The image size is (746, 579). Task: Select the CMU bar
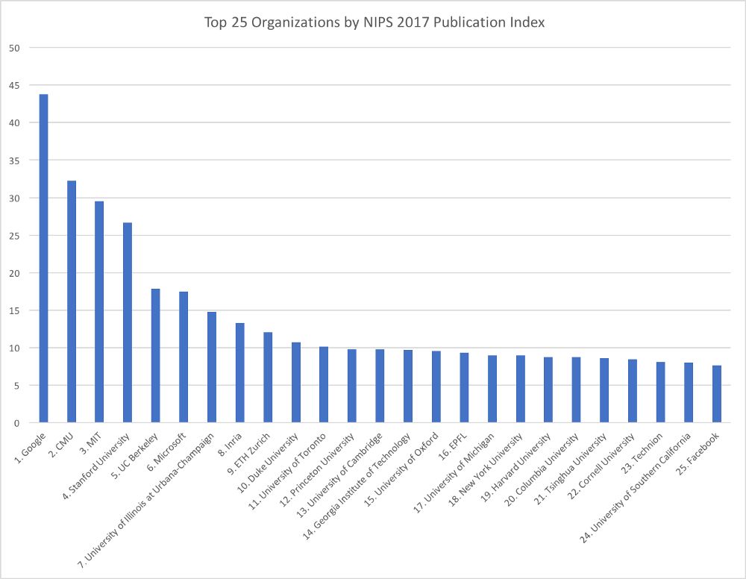pos(72,301)
